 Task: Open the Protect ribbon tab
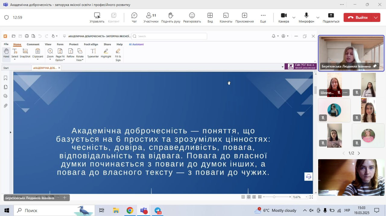(x=74, y=44)
